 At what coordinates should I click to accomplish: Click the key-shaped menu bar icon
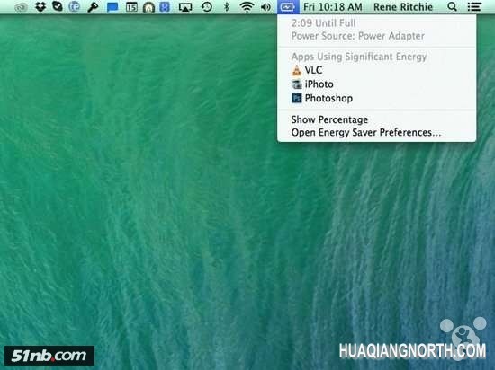pos(93,7)
